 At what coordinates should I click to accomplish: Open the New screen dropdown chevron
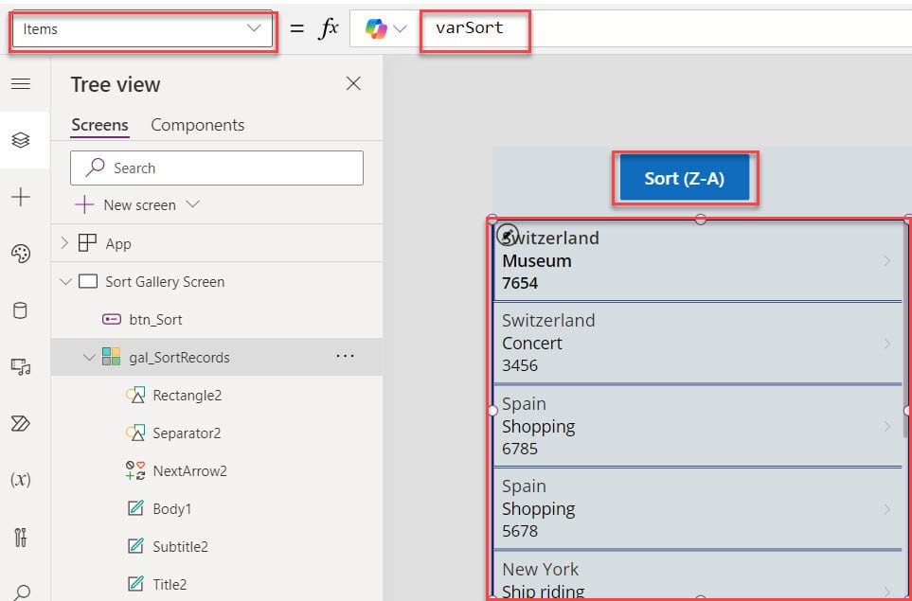tap(192, 204)
